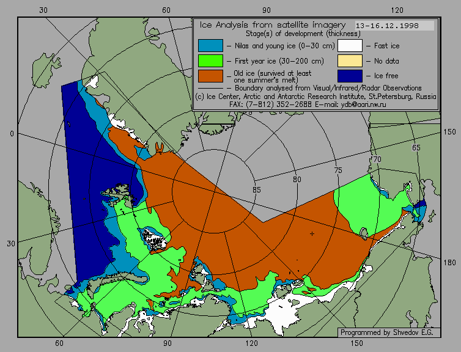Click the top axis longitude label 30
The height and width of the screenshot is (352, 461).
(x=43, y=10)
